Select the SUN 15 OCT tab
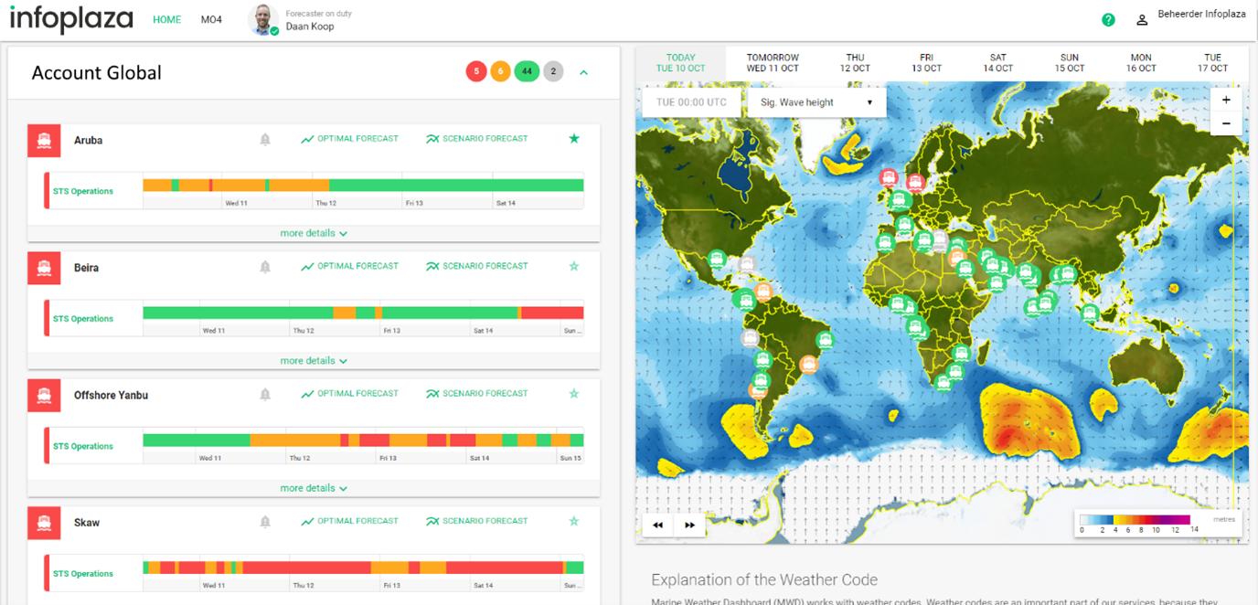The height and width of the screenshot is (605, 1258). 1070,63
